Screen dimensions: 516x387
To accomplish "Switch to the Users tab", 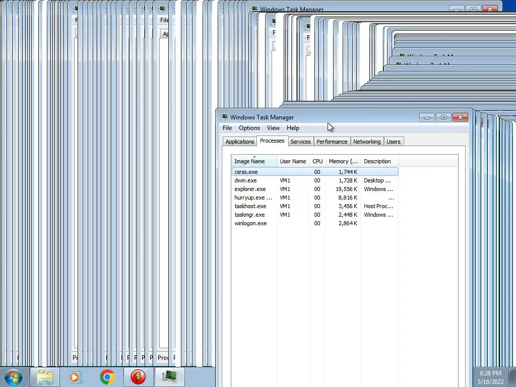I will click(393, 142).
